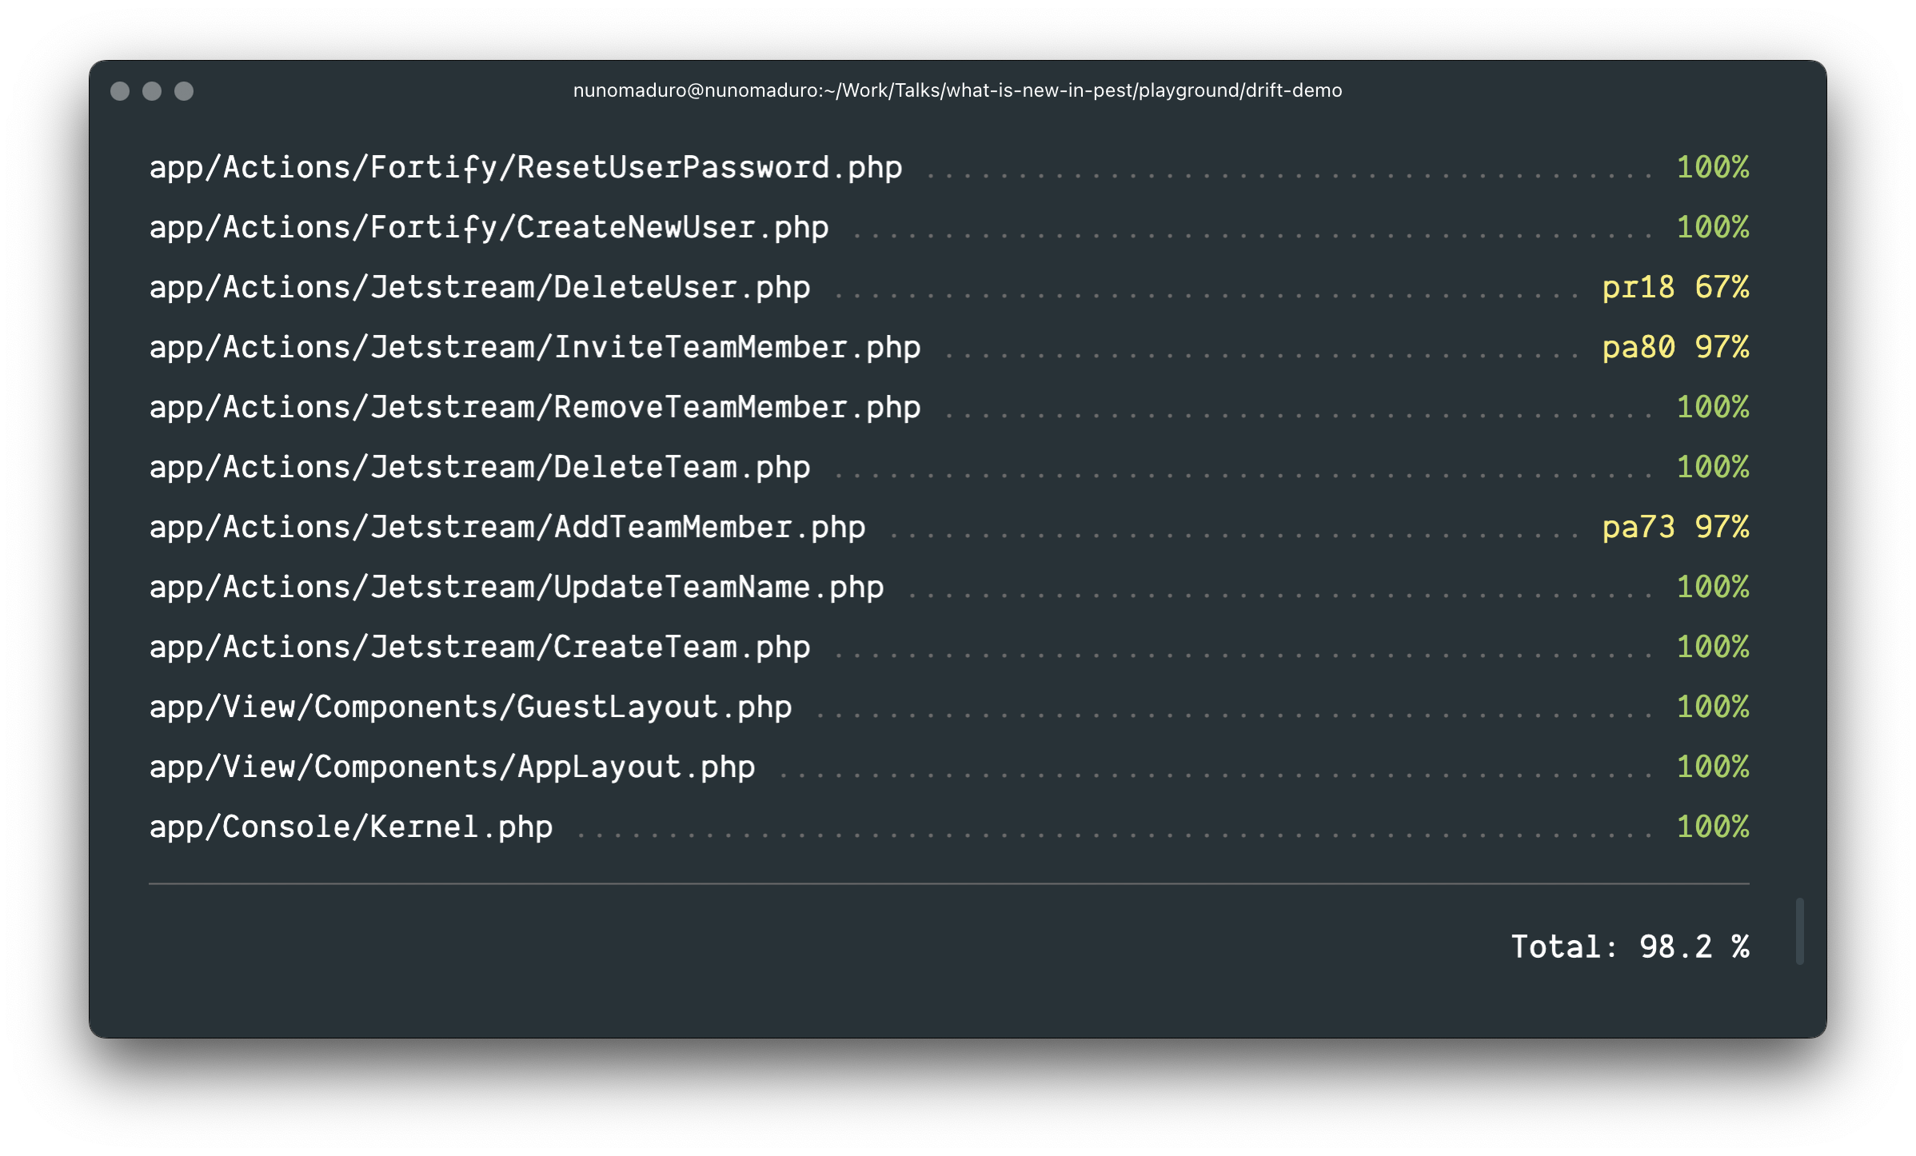Click the Total: 98.2 % summary
The image size is (1916, 1156).
[x=1629, y=947]
